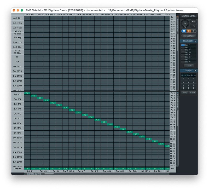Select snapshot Mix 7
Viewport: 209px width, 190px height.
(188, 60)
